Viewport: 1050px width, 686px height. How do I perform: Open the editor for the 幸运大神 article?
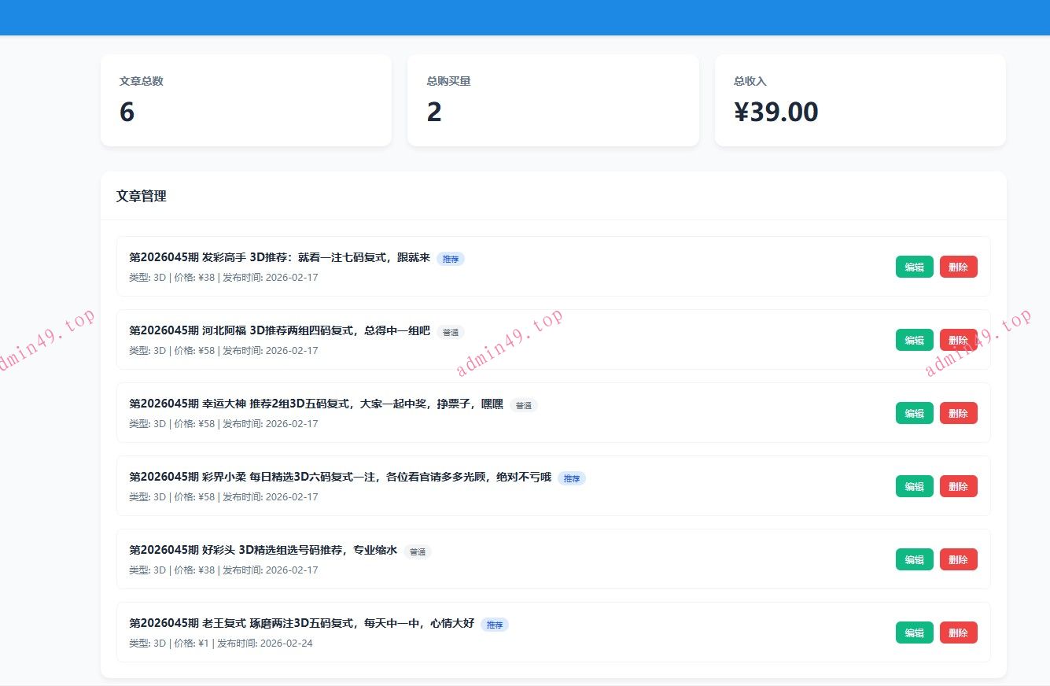coord(914,413)
